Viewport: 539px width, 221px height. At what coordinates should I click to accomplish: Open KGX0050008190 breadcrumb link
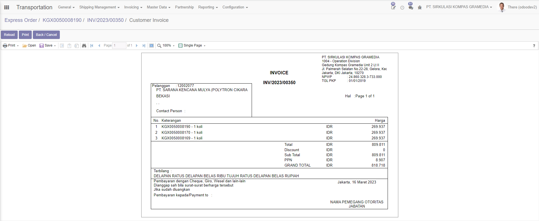click(62, 20)
